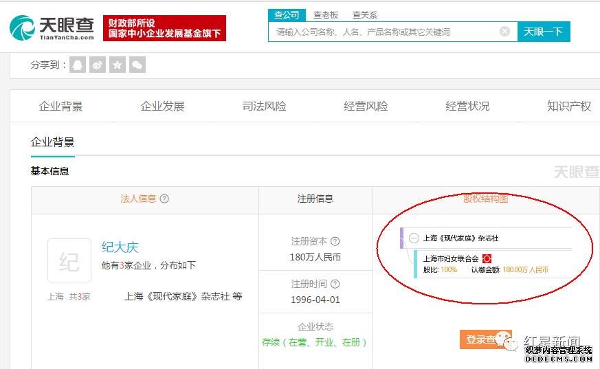Select the 查老板 search tab
The height and width of the screenshot is (369, 600).
click(326, 15)
